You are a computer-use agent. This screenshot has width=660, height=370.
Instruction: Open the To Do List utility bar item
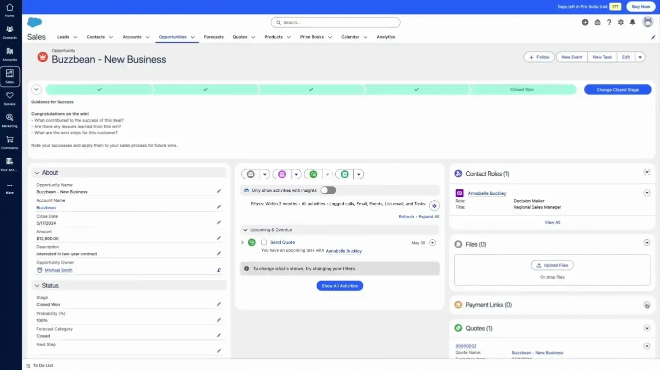(40, 366)
